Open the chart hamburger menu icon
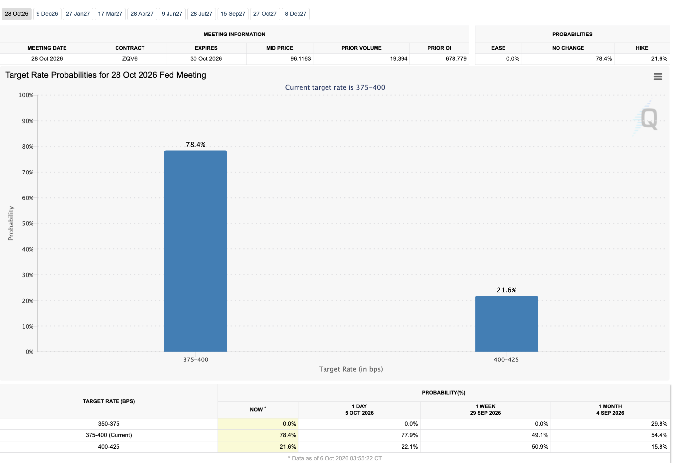The image size is (674, 463). pyautogui.click(x=658, y=77)
